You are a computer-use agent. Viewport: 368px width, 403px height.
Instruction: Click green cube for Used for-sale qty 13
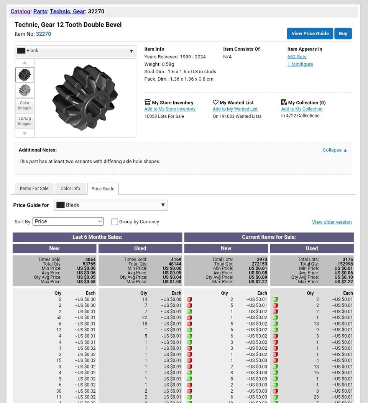tap(275, 367)
